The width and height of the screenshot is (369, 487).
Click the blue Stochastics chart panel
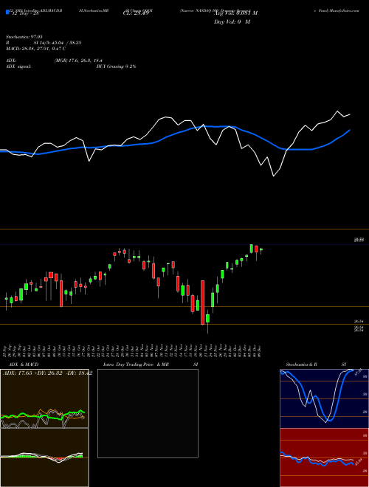click(324, 398)
